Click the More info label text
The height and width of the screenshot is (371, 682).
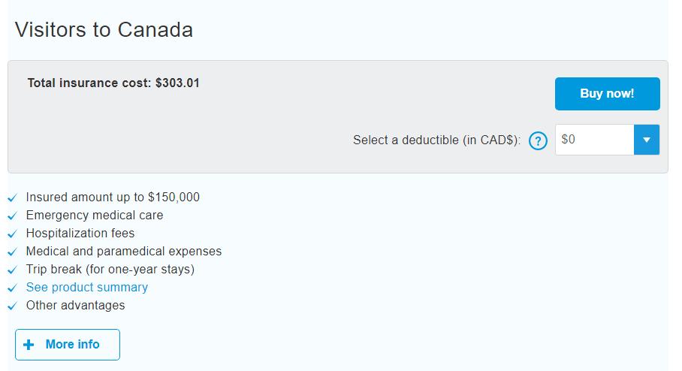pyautogui.click(x=72, y=344)
